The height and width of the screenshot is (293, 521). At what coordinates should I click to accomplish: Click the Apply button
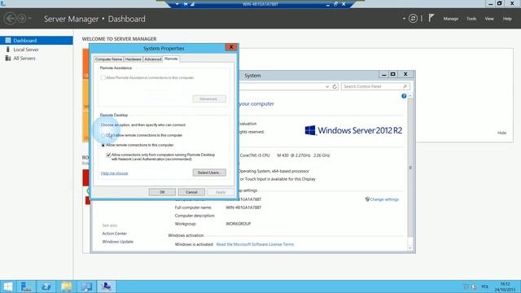tap(221, 192)
